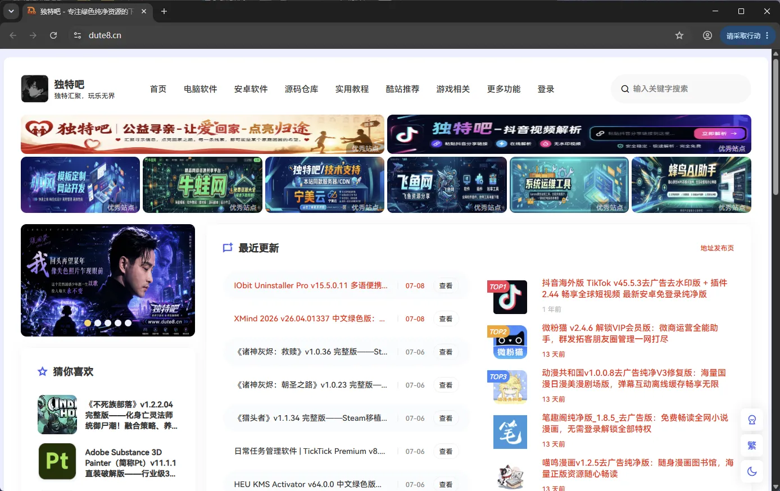Open the 公益寻亲 banner ad

click(202, 134)
